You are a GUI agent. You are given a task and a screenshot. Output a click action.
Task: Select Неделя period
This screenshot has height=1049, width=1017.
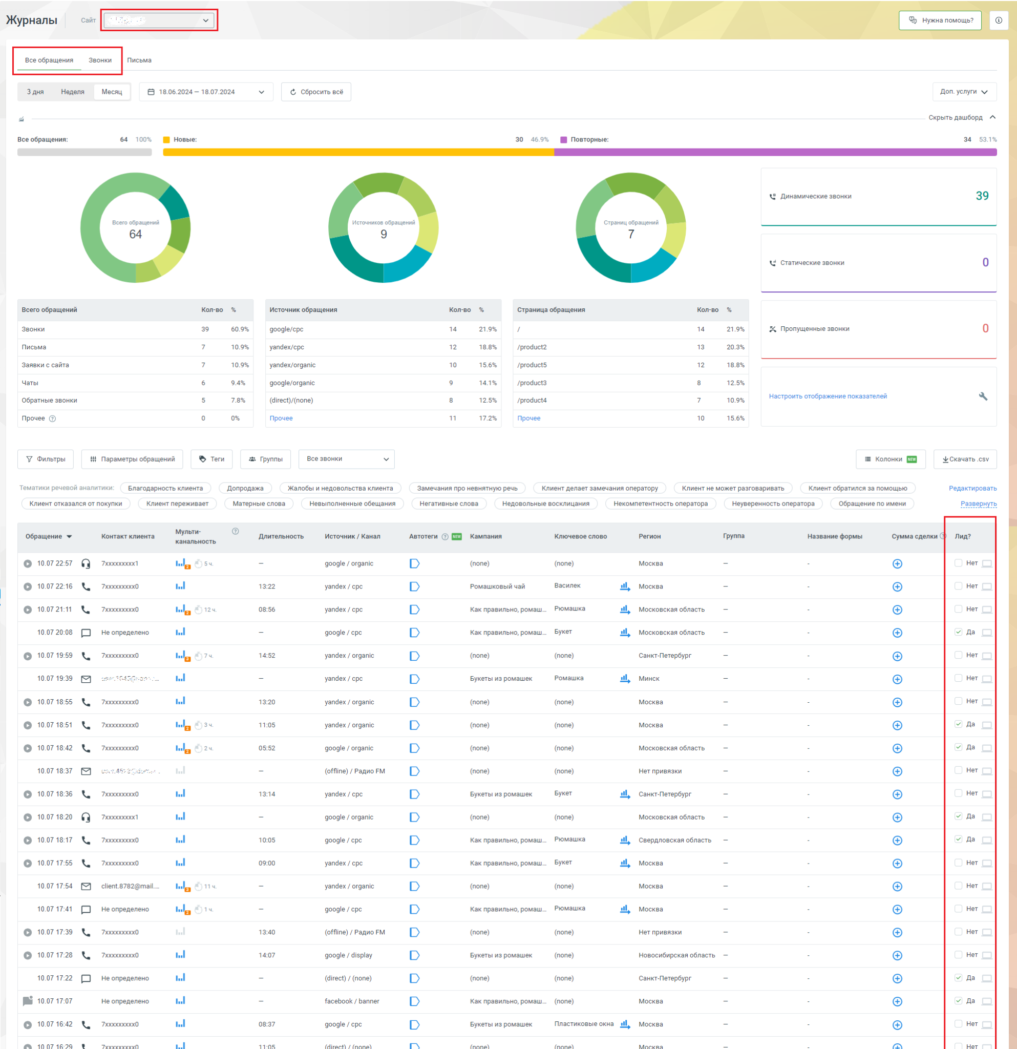(72, 92)
